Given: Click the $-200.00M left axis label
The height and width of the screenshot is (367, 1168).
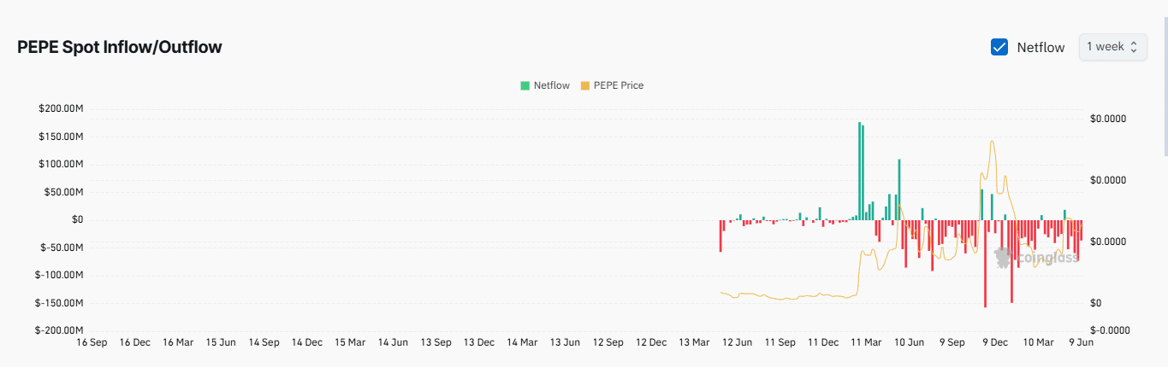Looking at the screenshot, I should click(x=59, y=330).
